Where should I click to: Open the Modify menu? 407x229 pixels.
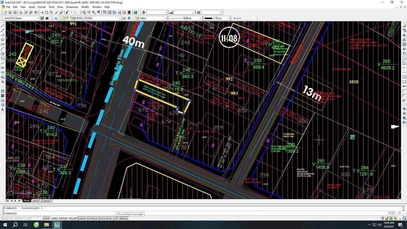coord(85,7)
